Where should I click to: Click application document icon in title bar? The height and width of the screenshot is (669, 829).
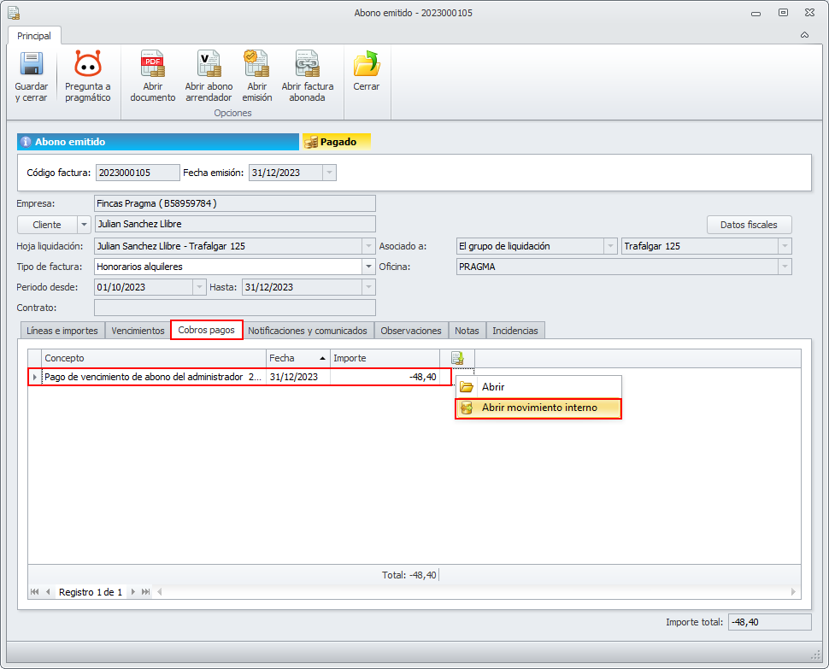click(14, 13)
